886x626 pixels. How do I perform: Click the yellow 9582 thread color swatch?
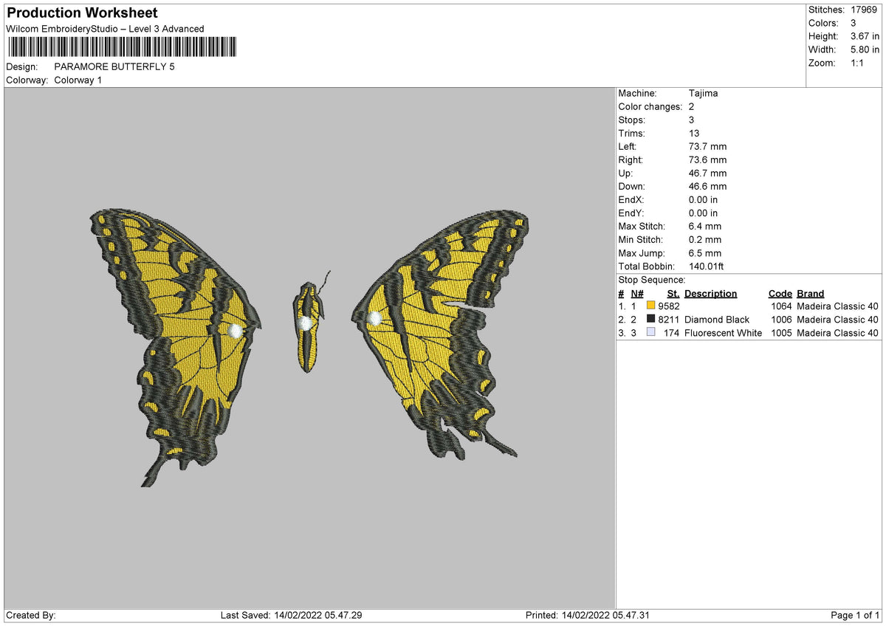[650, 305]
